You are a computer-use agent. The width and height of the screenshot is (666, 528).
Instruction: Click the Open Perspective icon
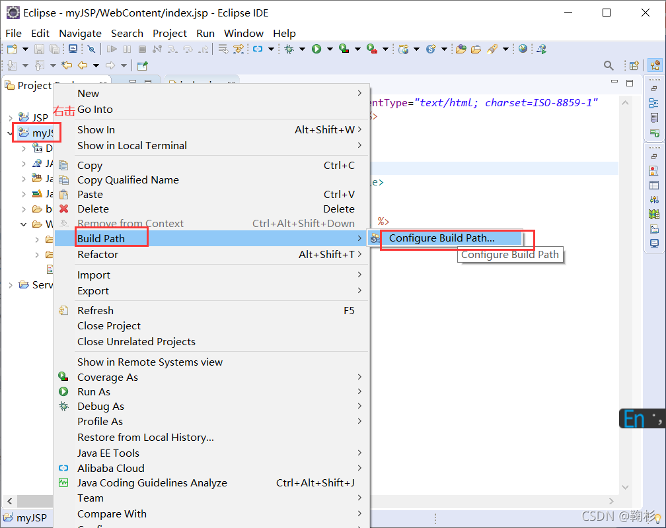coord(634,65)
